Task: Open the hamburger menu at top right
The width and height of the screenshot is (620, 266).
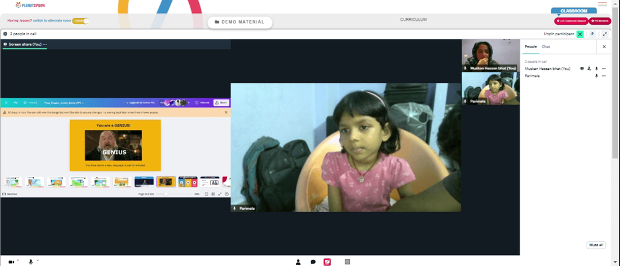Action: (602, 4)
